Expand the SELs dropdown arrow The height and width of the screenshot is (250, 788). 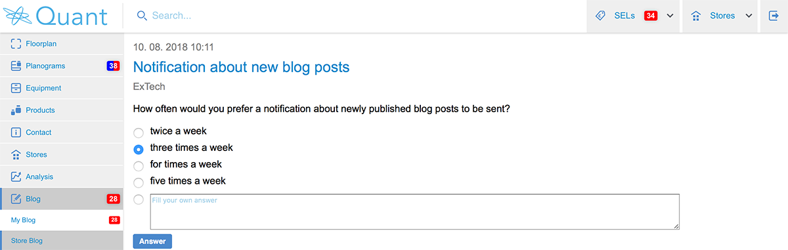point(670,16)
